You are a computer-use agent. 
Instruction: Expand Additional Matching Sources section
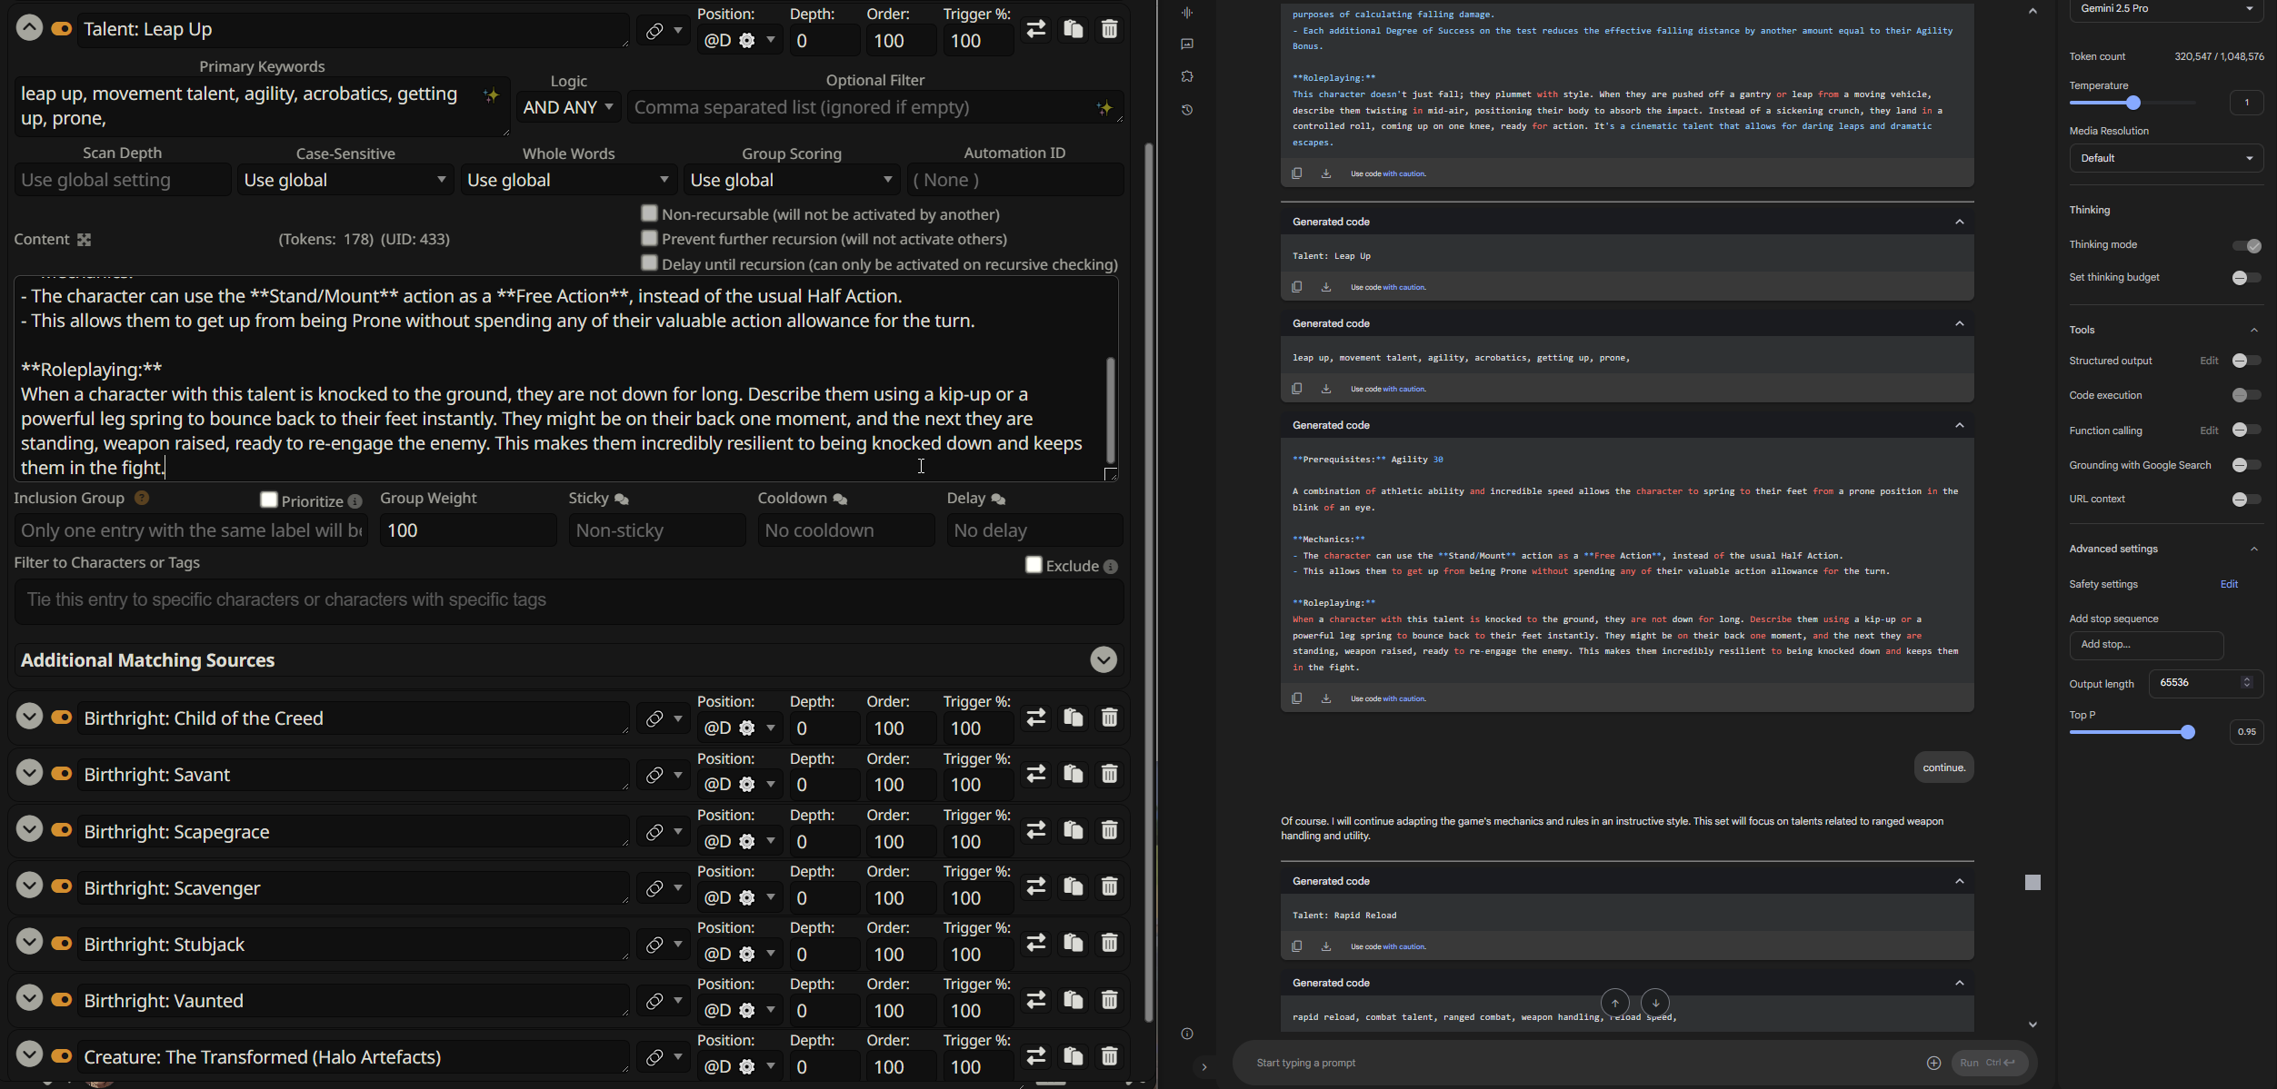(1104, 660)
